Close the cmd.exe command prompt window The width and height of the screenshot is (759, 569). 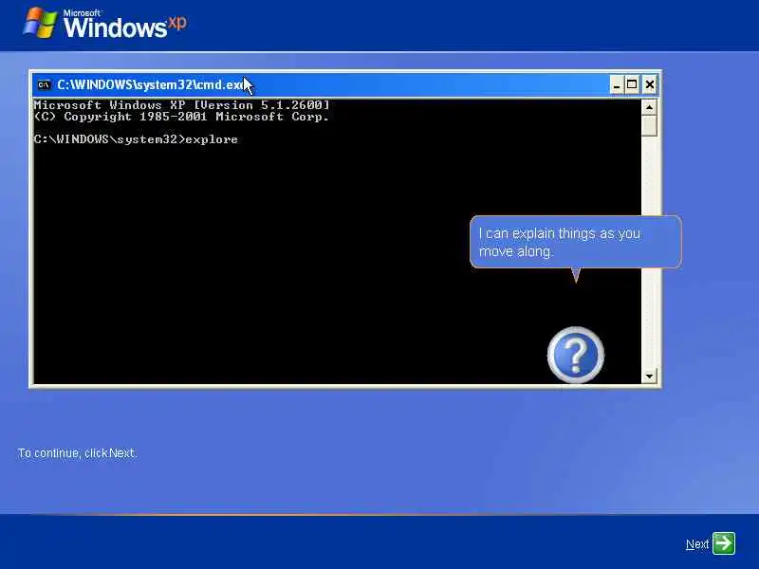(x=650, y=84)
